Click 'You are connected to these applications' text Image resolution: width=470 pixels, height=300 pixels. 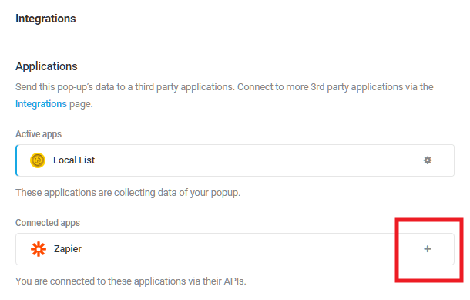[131, 281]
